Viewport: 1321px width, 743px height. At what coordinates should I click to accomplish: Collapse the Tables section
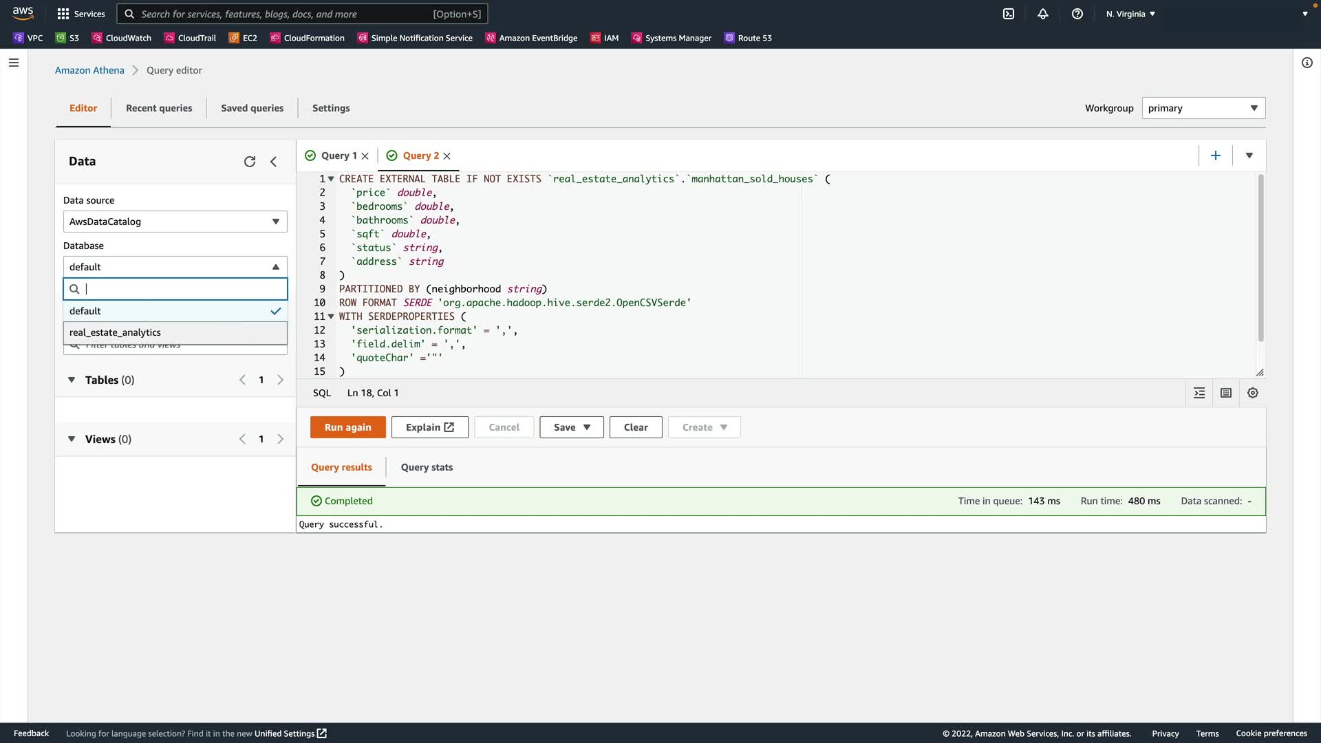pos(72,380)
